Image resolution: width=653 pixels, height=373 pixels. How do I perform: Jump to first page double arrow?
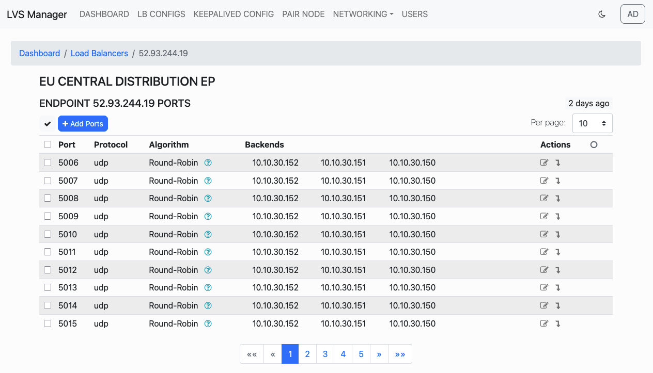tap(252, 354)
